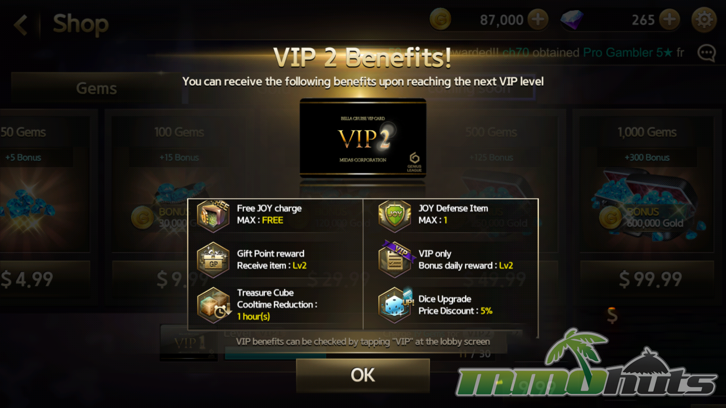Add gems using plus button beside 265

pos(669,20)
